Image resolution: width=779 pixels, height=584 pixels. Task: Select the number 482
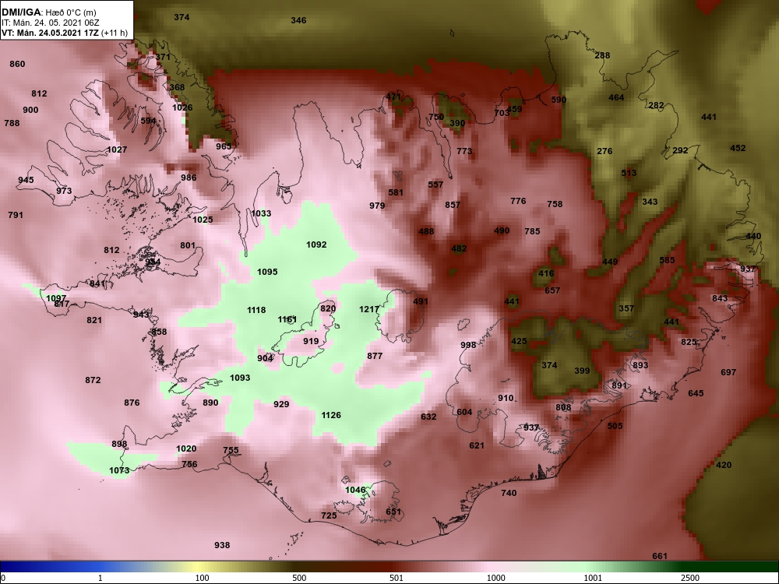tap(459, 249)
